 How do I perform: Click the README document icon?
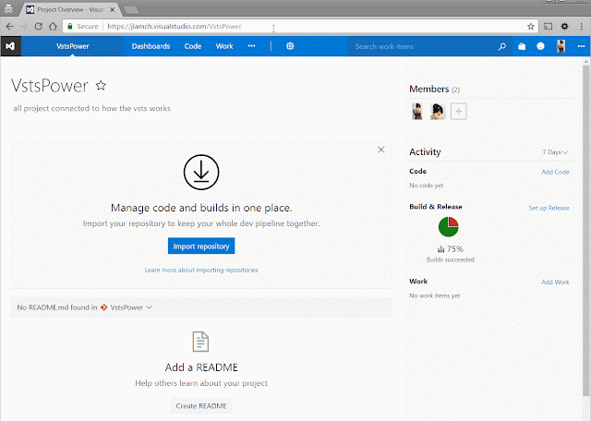tap(200, 342)
